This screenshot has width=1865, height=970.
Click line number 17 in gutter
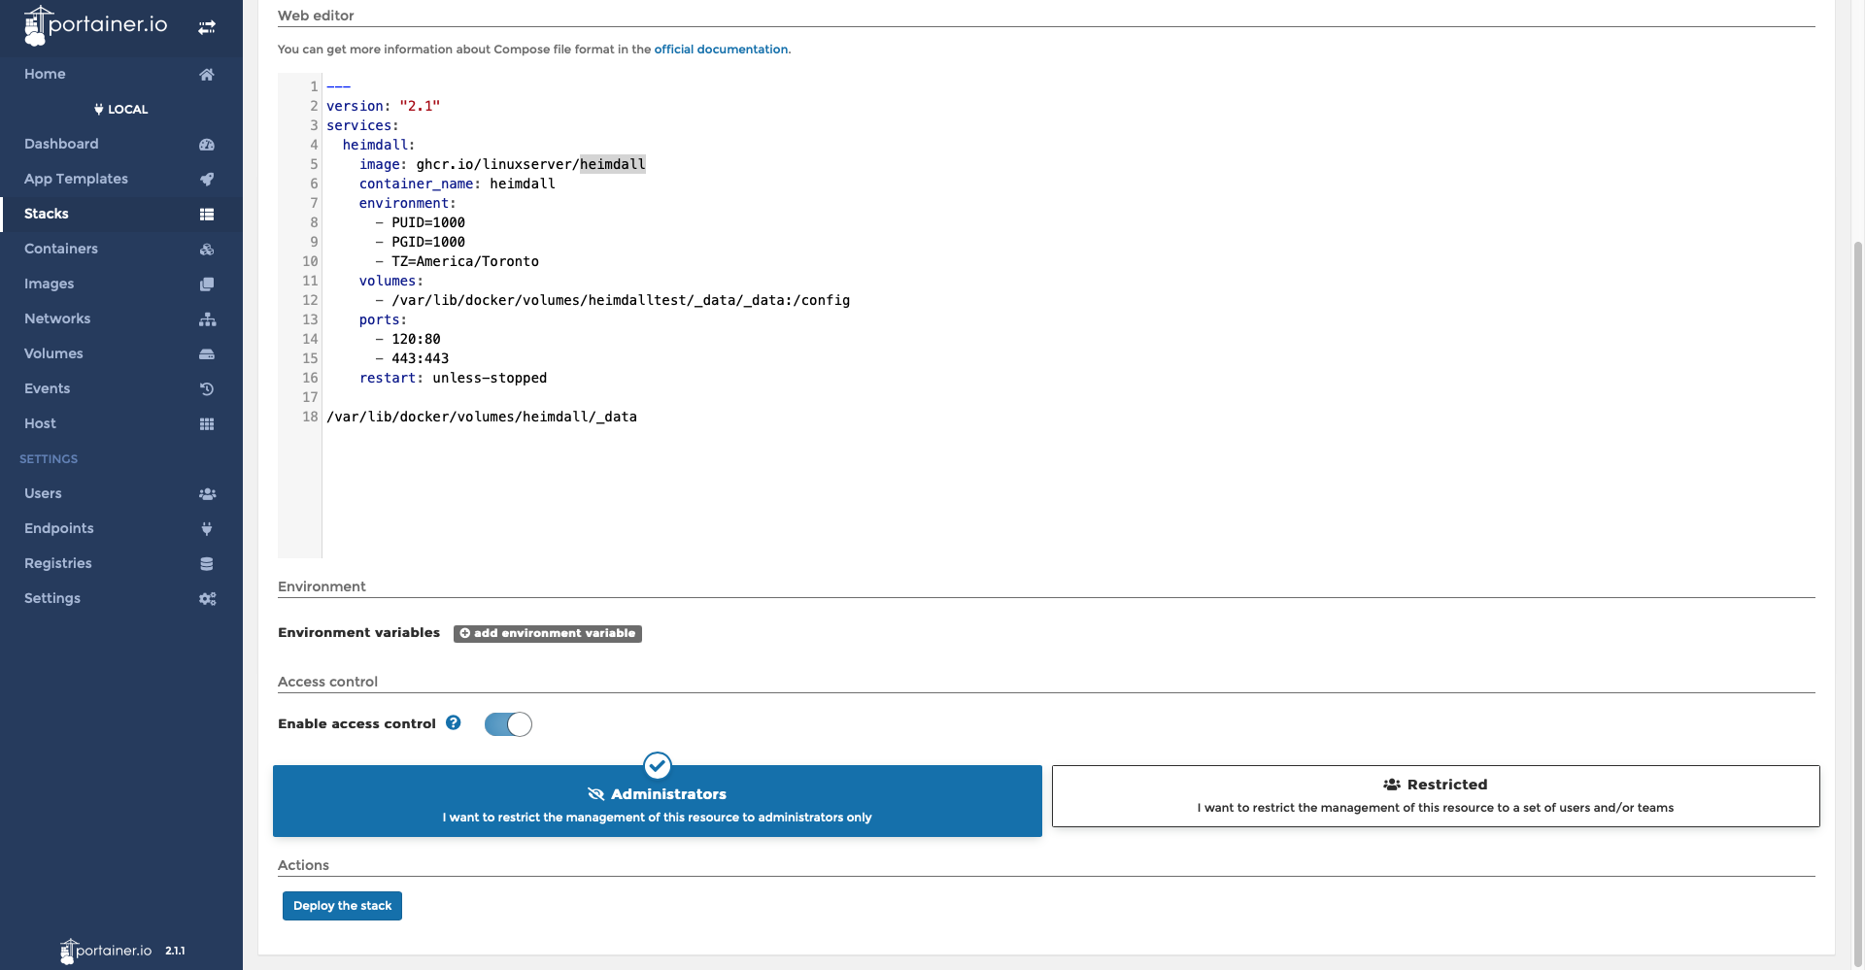point(310,397)
